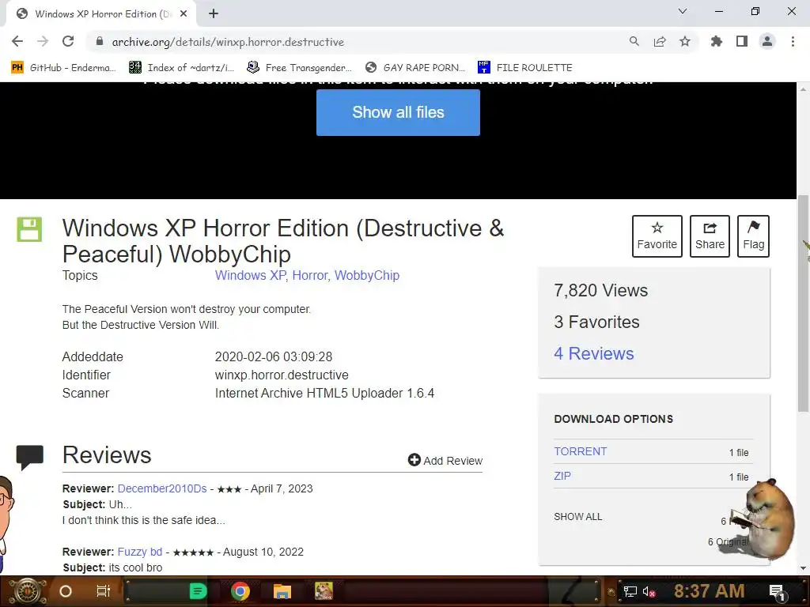The image size is (810, 607).
Task: Click the page vertical scrollbar thumb
Action: coord(804,303)
